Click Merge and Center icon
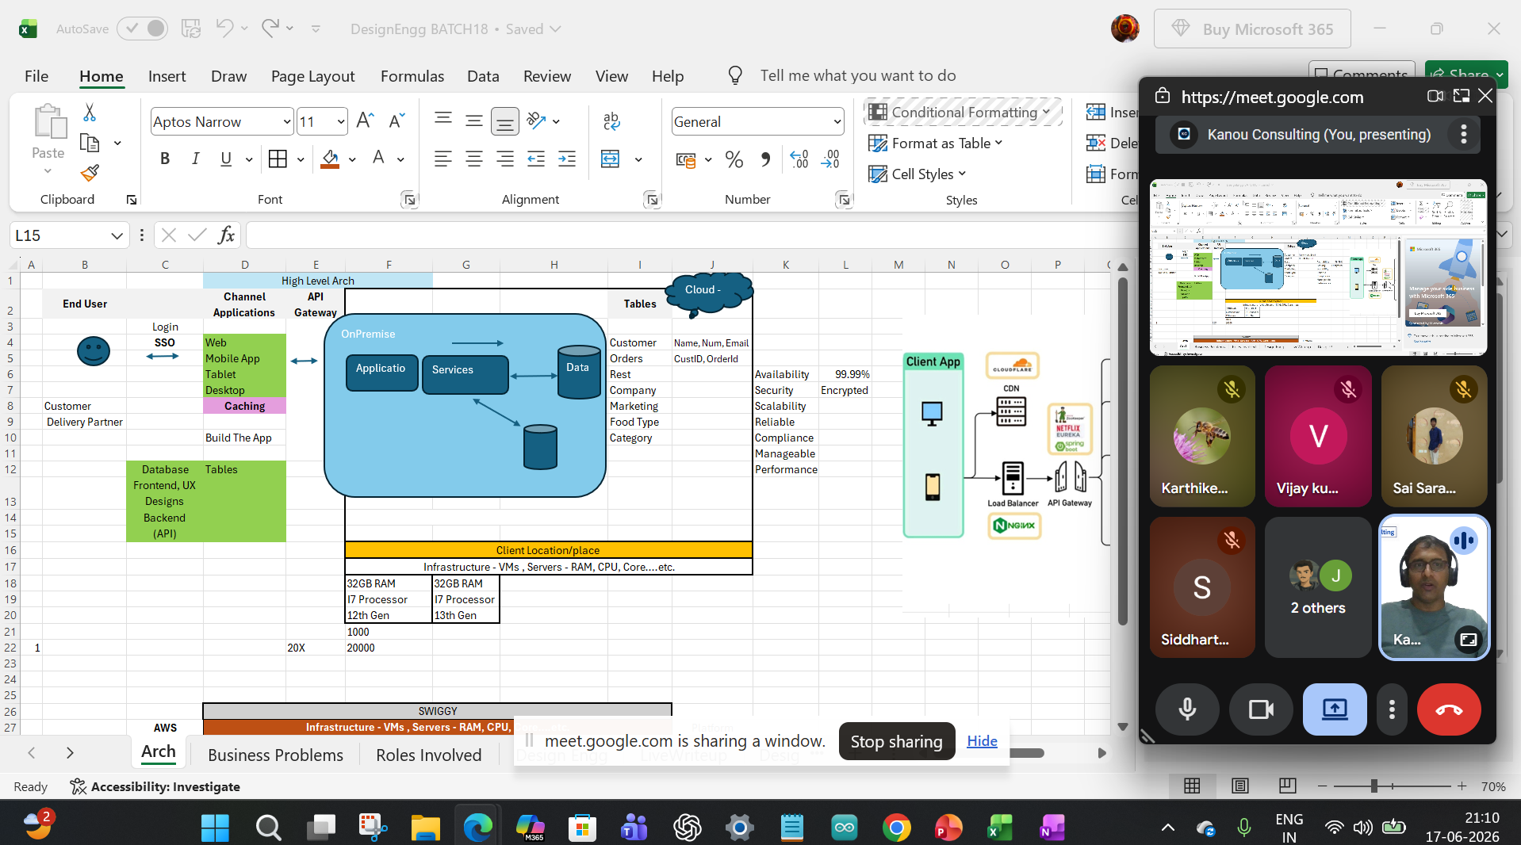 611,159
